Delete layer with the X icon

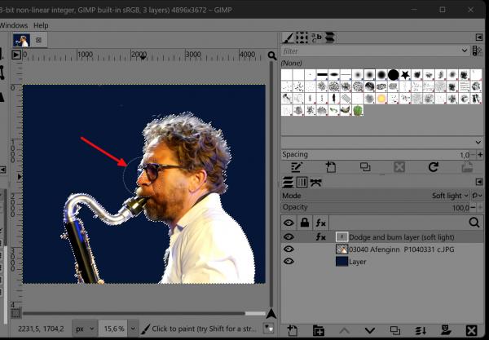[471, 330]
